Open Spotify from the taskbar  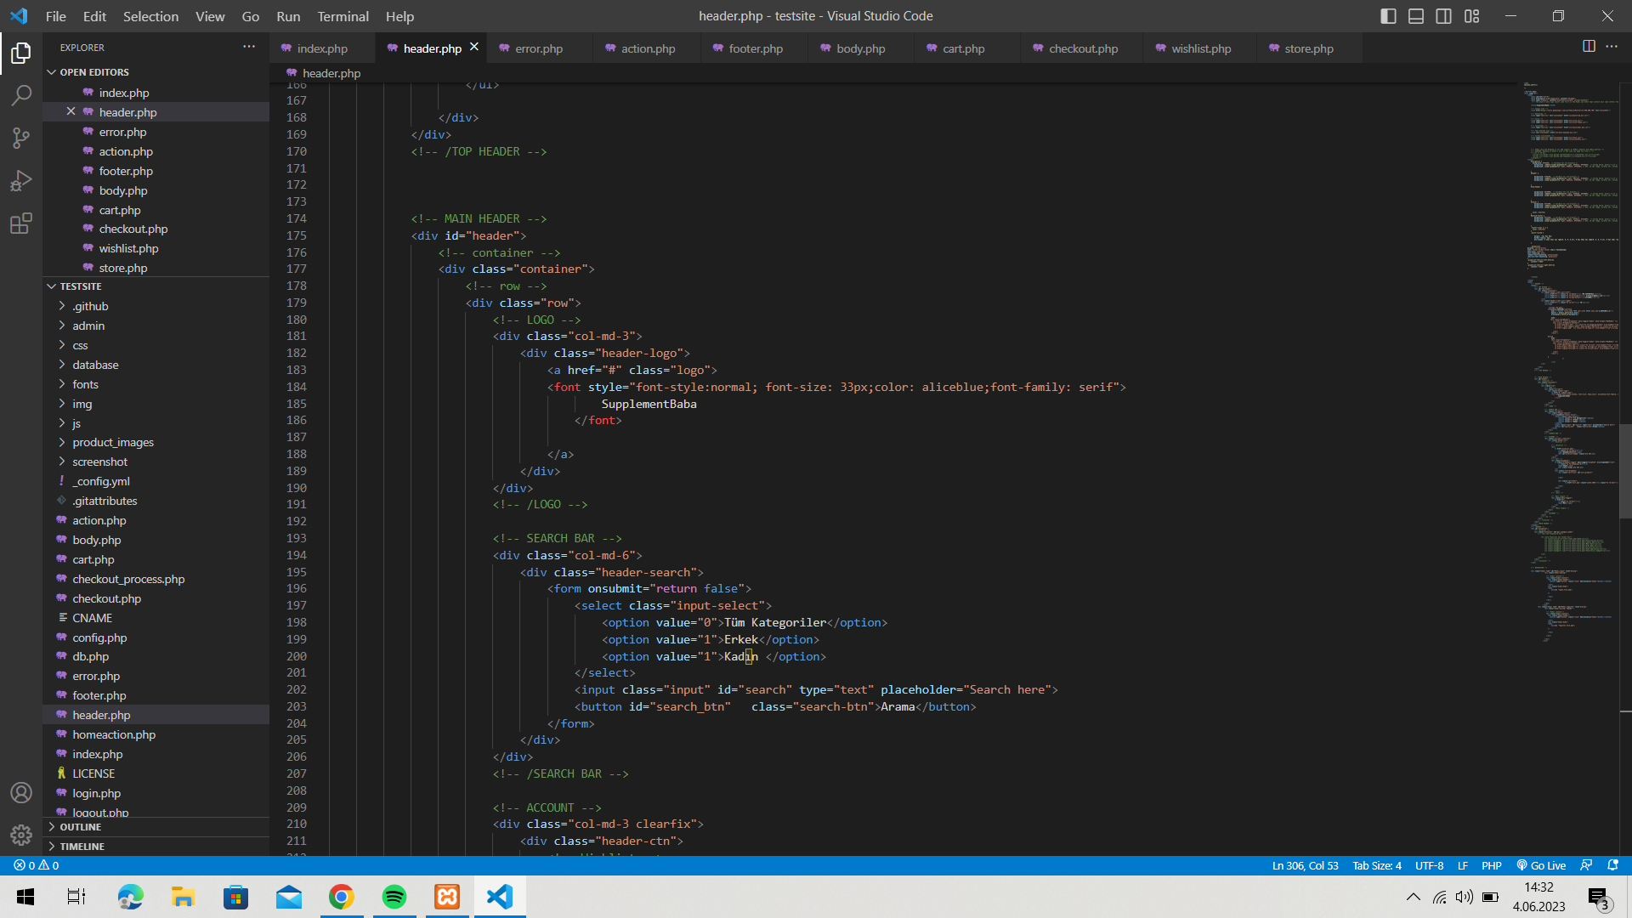click(x=394, y=897)
